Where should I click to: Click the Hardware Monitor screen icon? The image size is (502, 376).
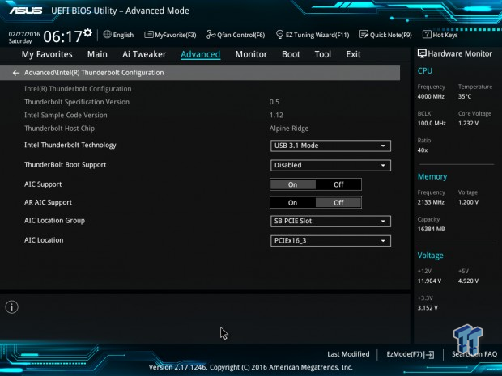coord(422,53)
